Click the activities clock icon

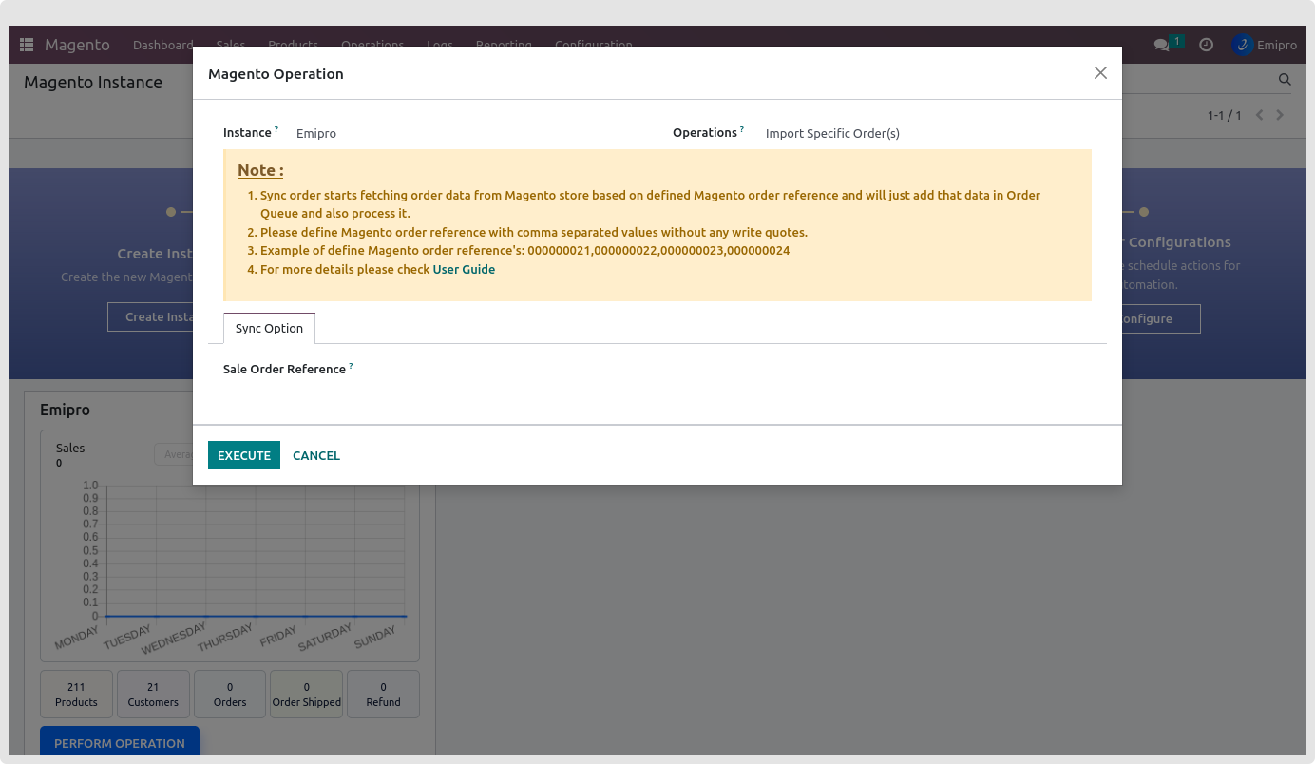1207,45
